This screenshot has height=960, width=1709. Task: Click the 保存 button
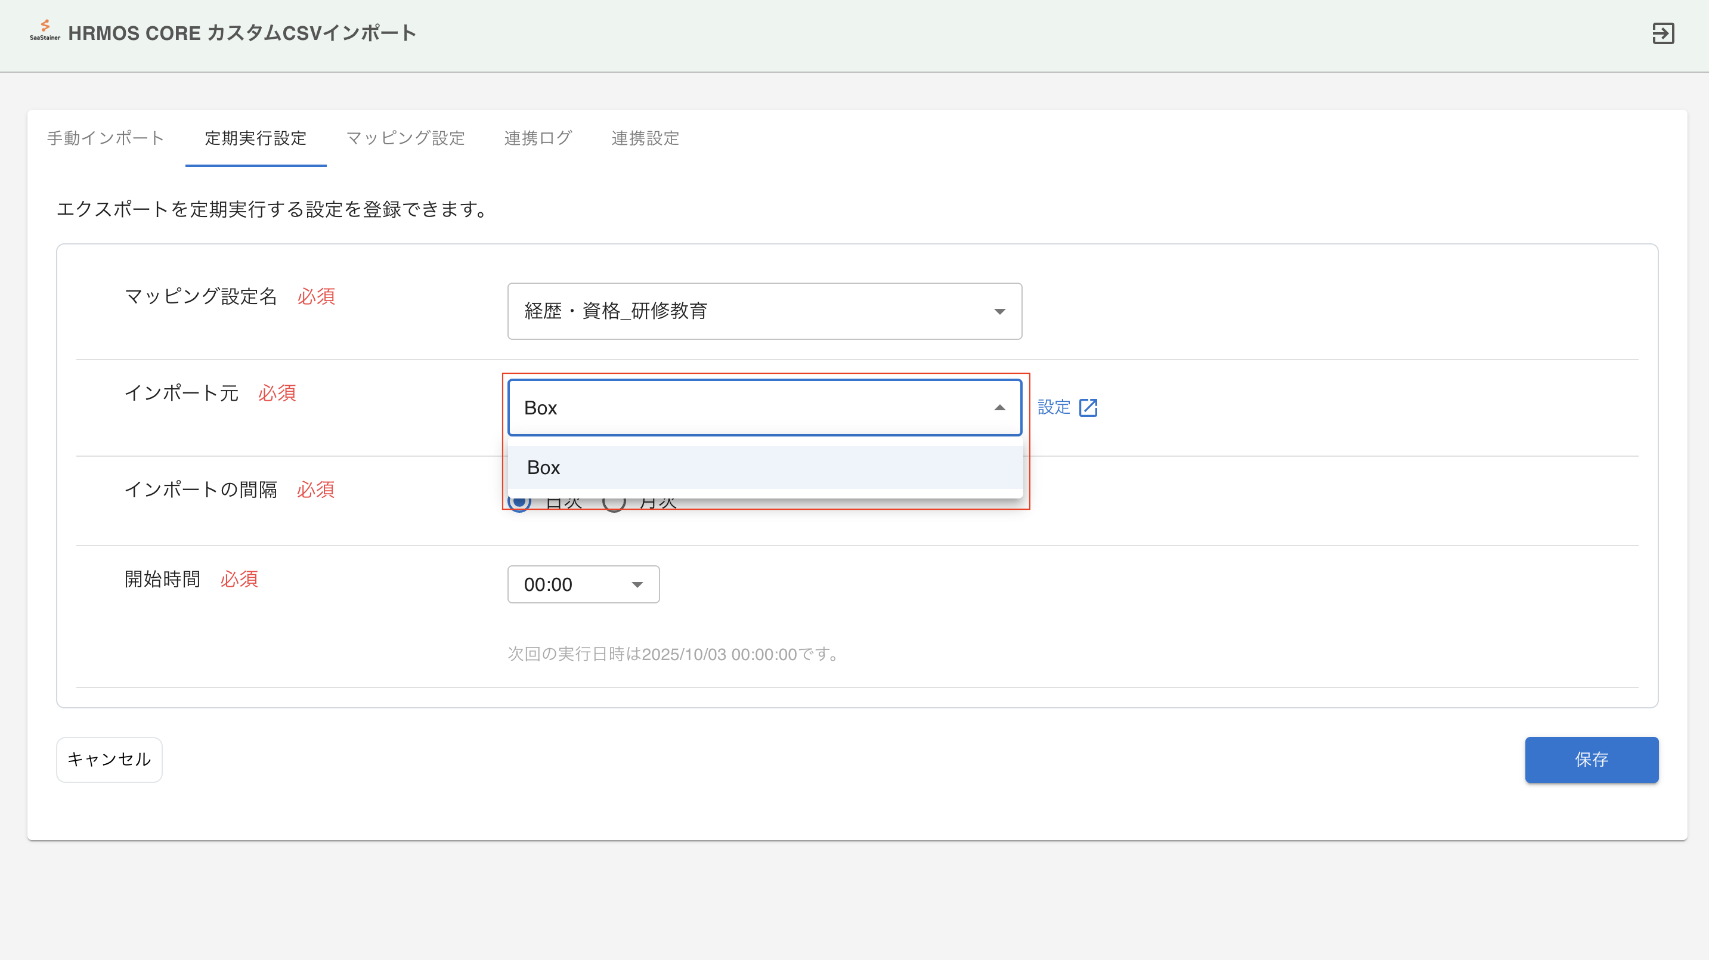(1591, 760)
